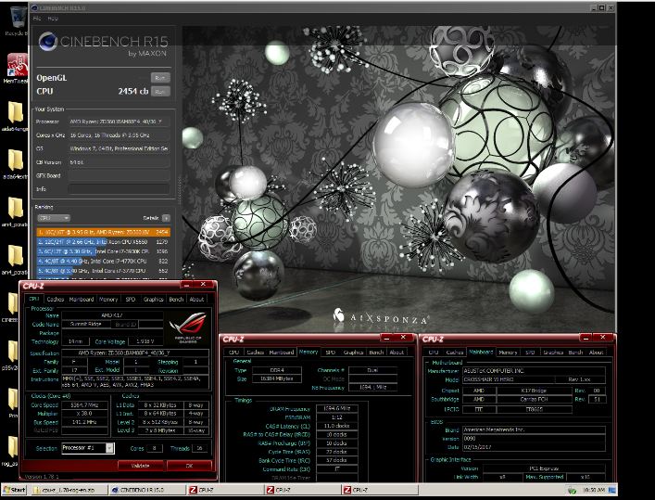Switch to CPU tab in CPU-Z Memory window
The height and width of the screenshot is (500, 655).
234,353
